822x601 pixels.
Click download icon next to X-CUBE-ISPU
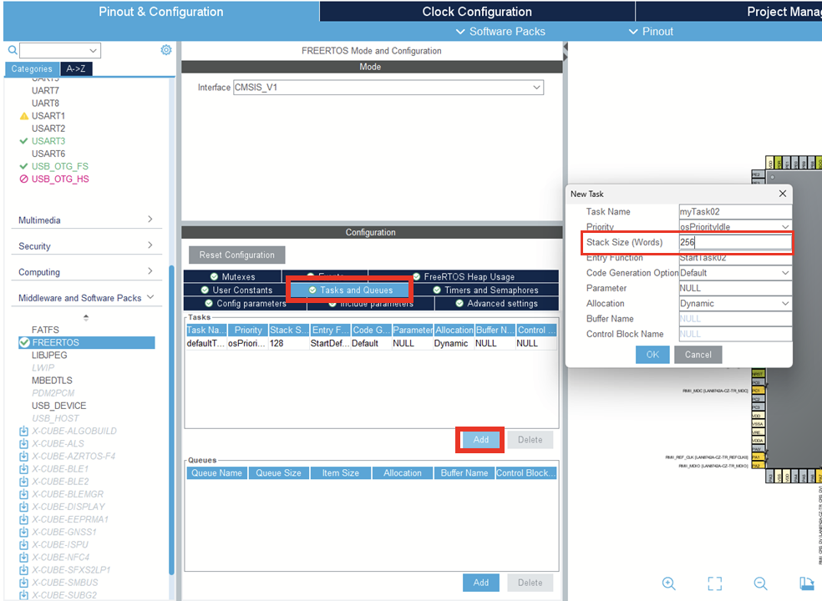[x=23, y=544]
